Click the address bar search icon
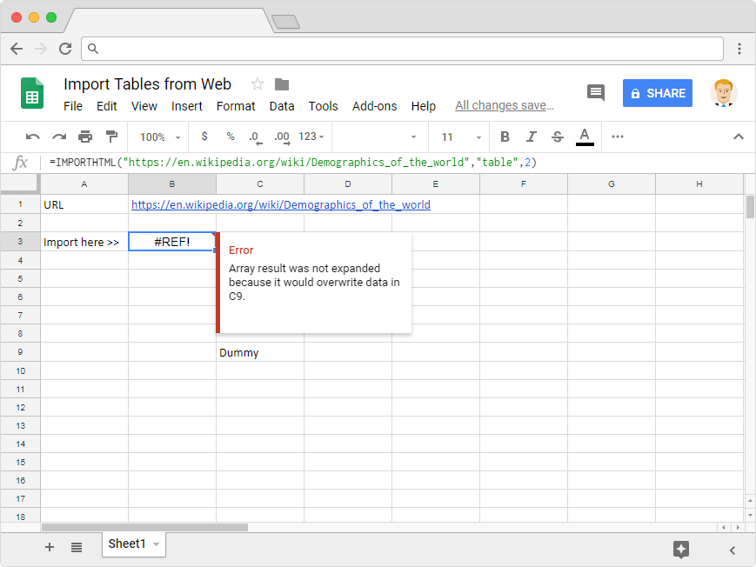The width and height of the screenshot is (756, 567). coord(93,49)
